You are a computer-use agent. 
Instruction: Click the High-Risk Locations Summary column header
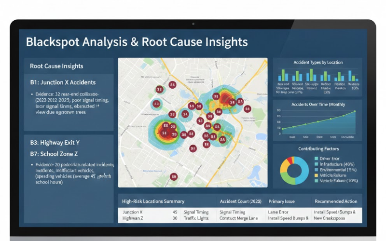click(x=153, y=201)
